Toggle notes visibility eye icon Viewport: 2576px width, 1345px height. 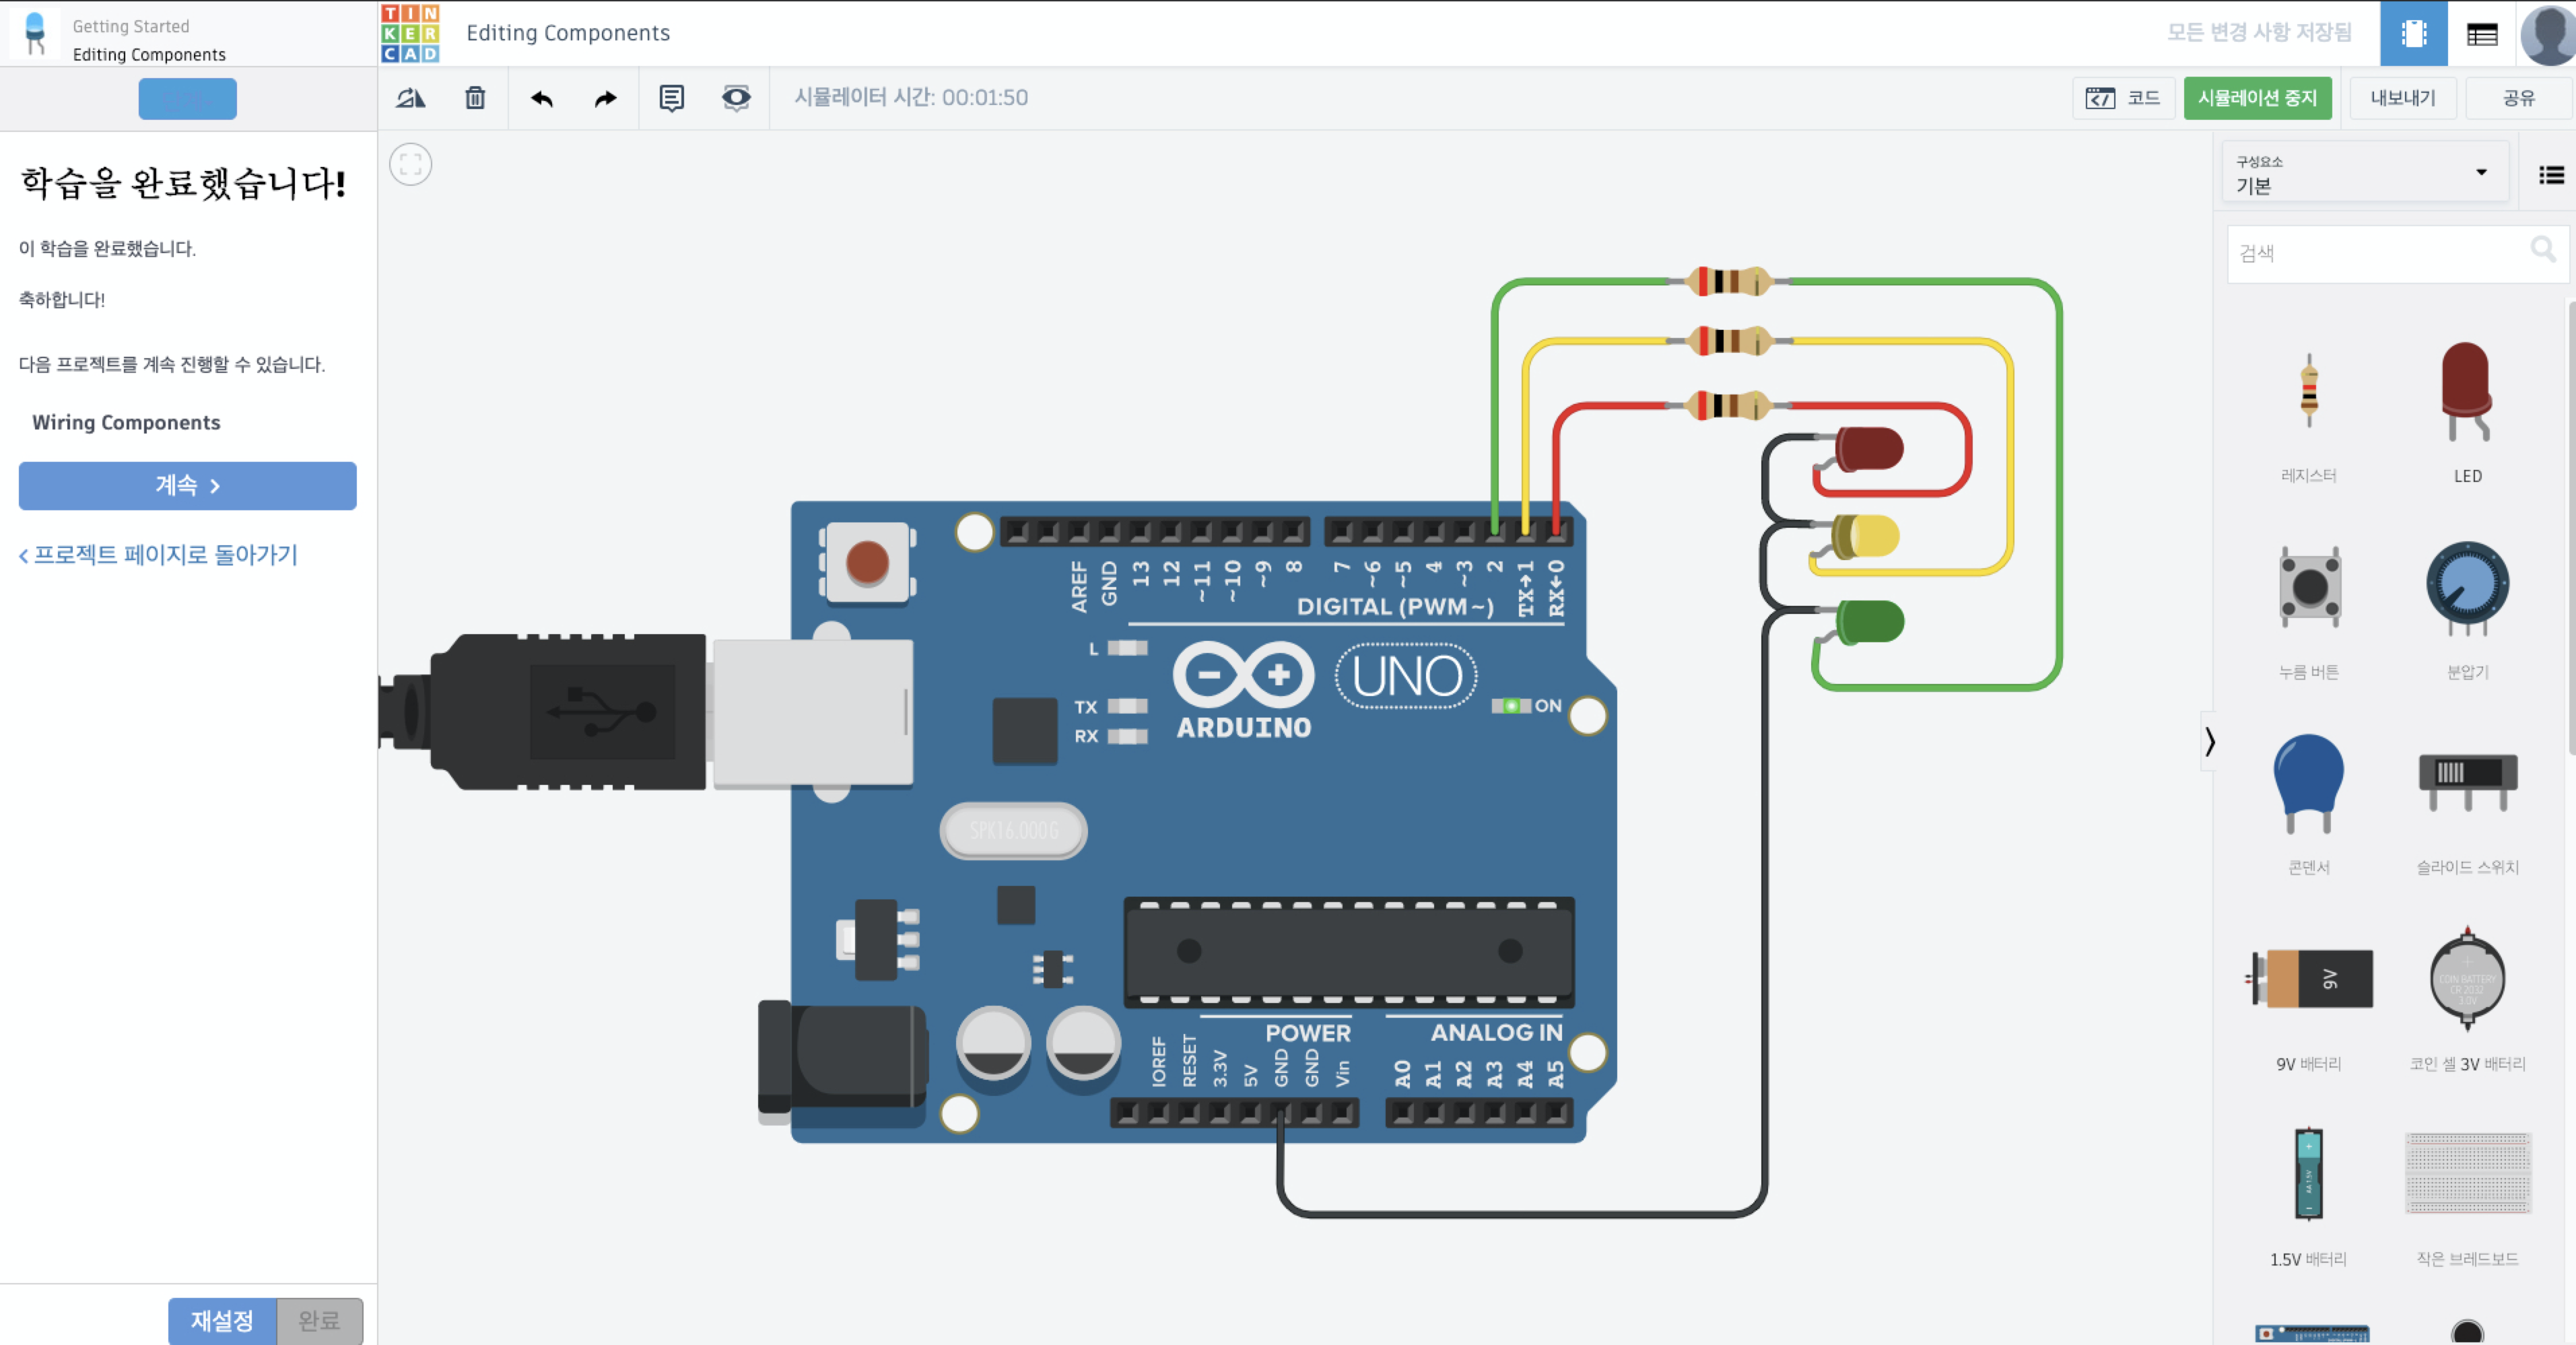point(736,98)
